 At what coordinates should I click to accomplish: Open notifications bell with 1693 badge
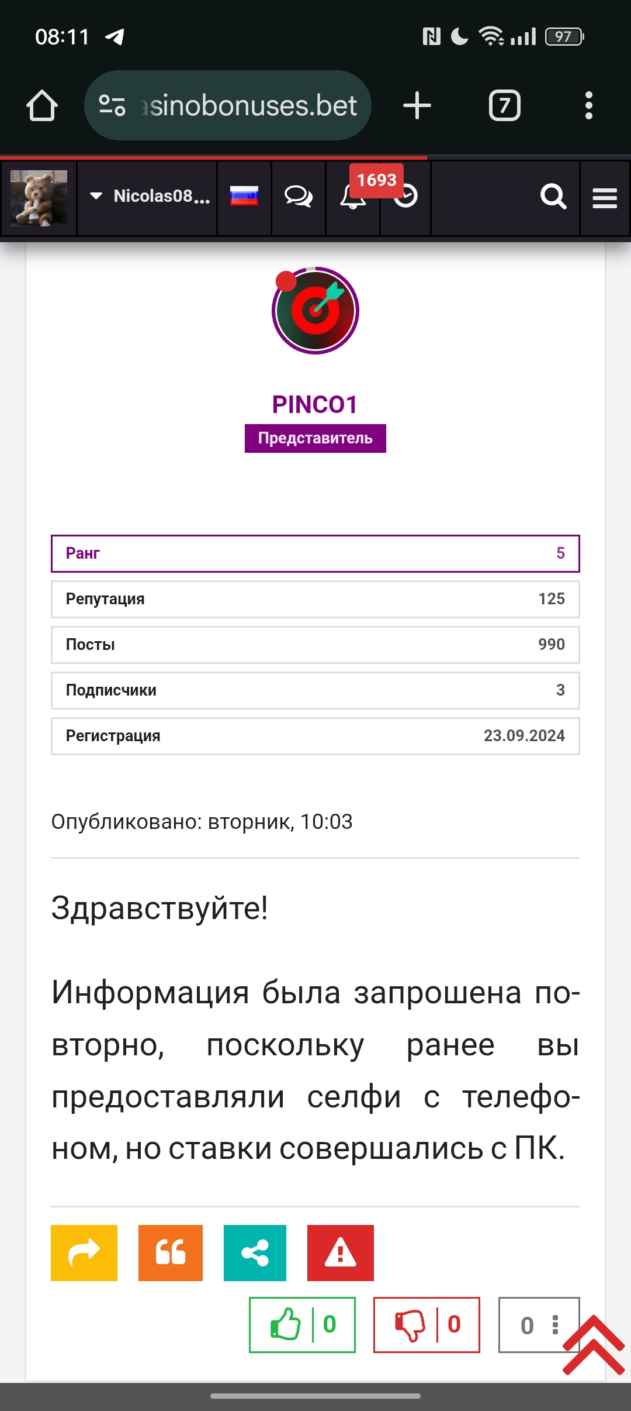coord(352,197)
